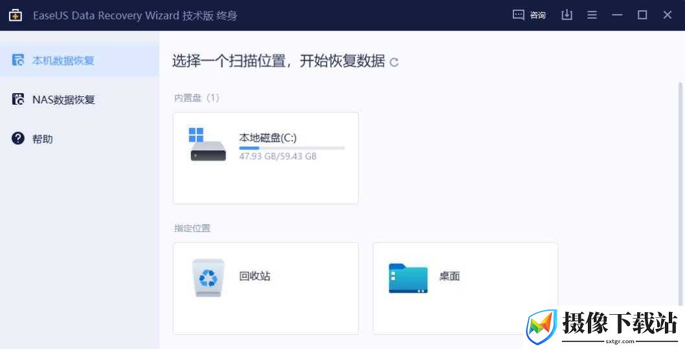Screen dimensions: 685x349
Task: Open the 咨询 chat consultation button
Action: click(529, 16)
